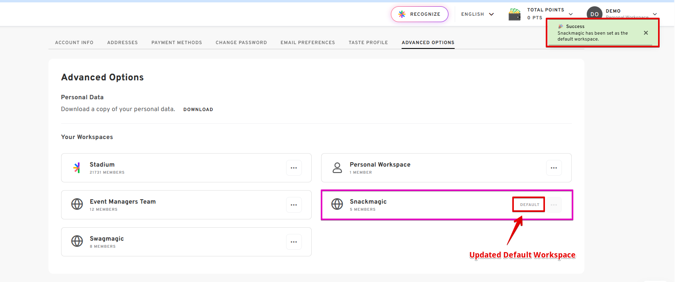Expand the Total Points chevron

(571, 14)
